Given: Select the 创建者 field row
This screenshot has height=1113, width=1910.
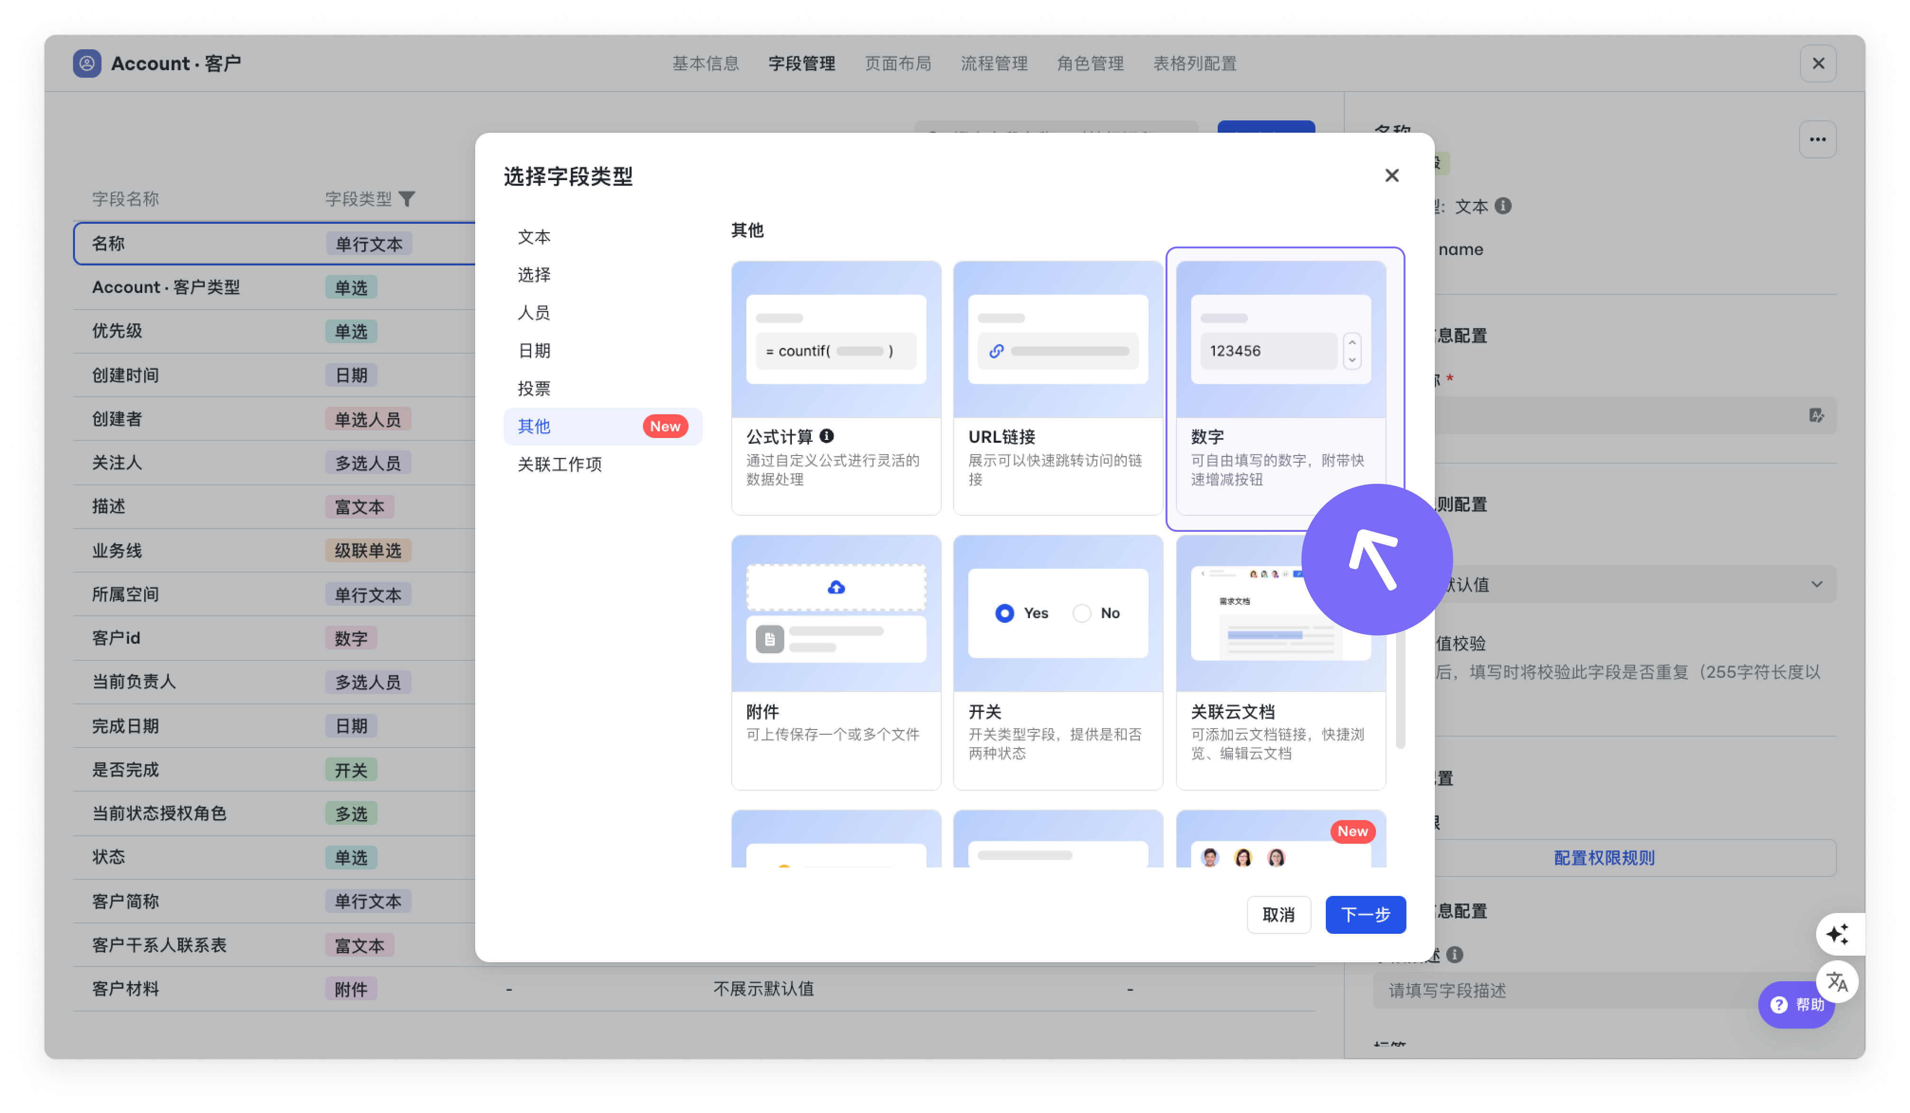Looking at the screenshot, I should [275, 419].
